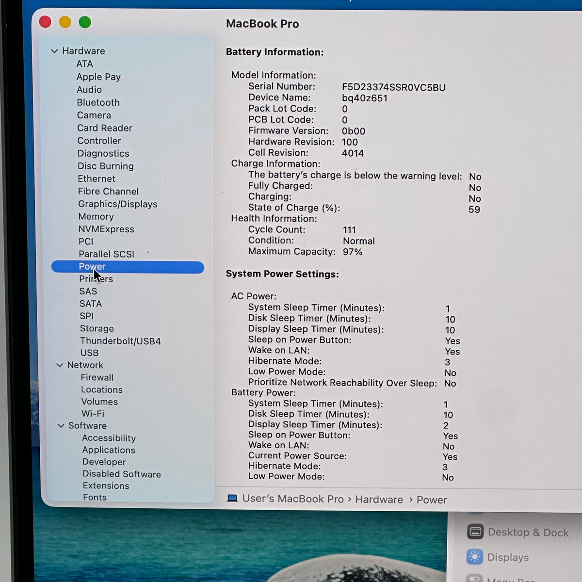Click the laptop icon in path bar
Viewport: 582px width, 582px height.
232,499
